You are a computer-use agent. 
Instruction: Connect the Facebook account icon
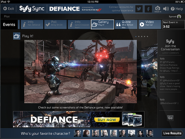click(148, 9)
